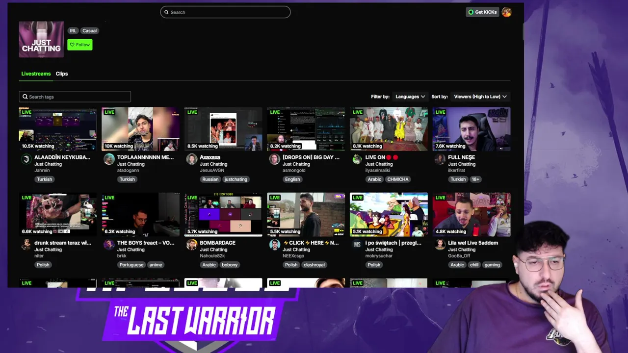Image resolution: width=628 pixels, height=353 pixels.
Task: Open FULL NEŞE stream thumbnail
Action: click(471, 129)
